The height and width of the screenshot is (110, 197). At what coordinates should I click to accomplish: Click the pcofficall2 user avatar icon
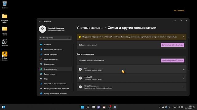(80, 78)
